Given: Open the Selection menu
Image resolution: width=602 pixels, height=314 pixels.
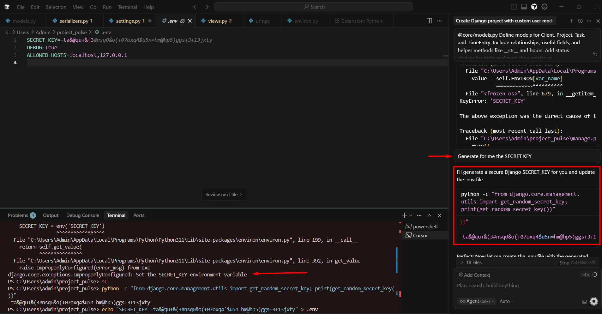Looking at the screenshot, I should pyautogui.click(x=56, y=7).
